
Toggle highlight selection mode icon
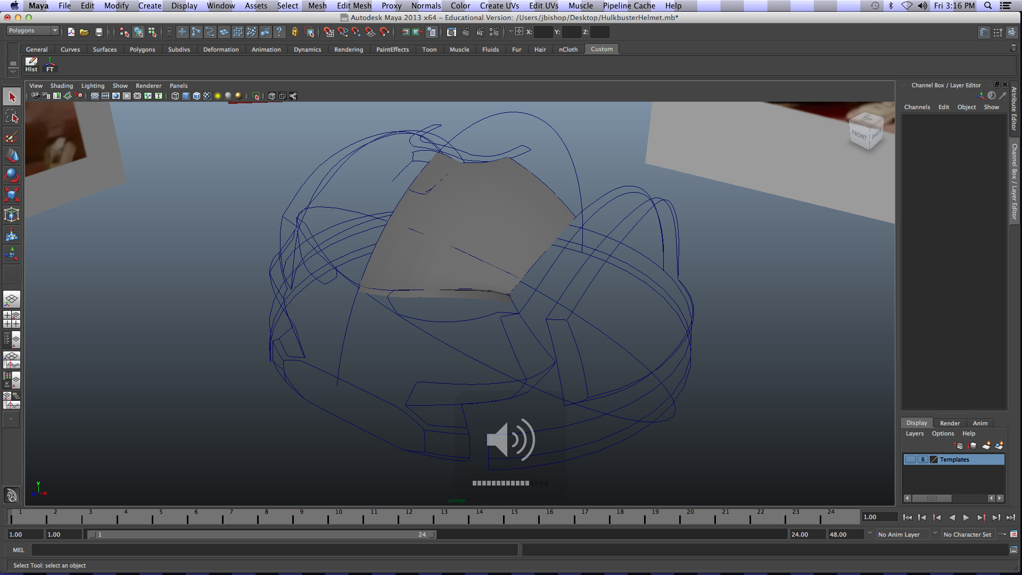[x=309, y=32]
